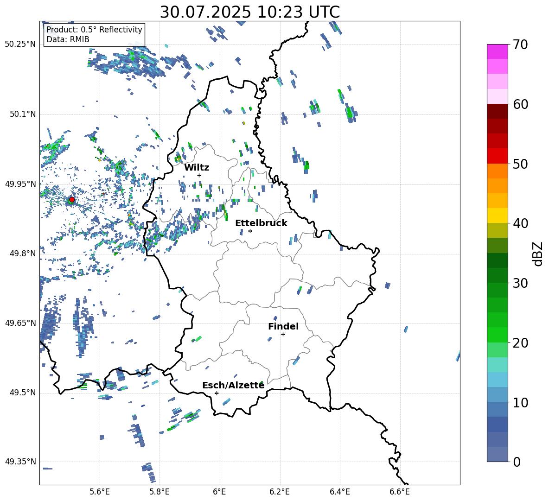This screenshot has width=549, height=501.
Task: Click the Wiltz city label
Action: [197, 168]
